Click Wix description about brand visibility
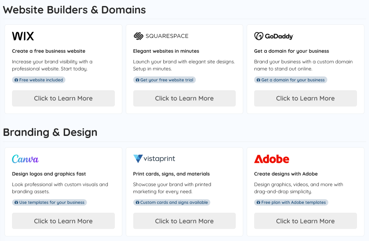The width and height of the screenshot is (369, 241). 52,65
